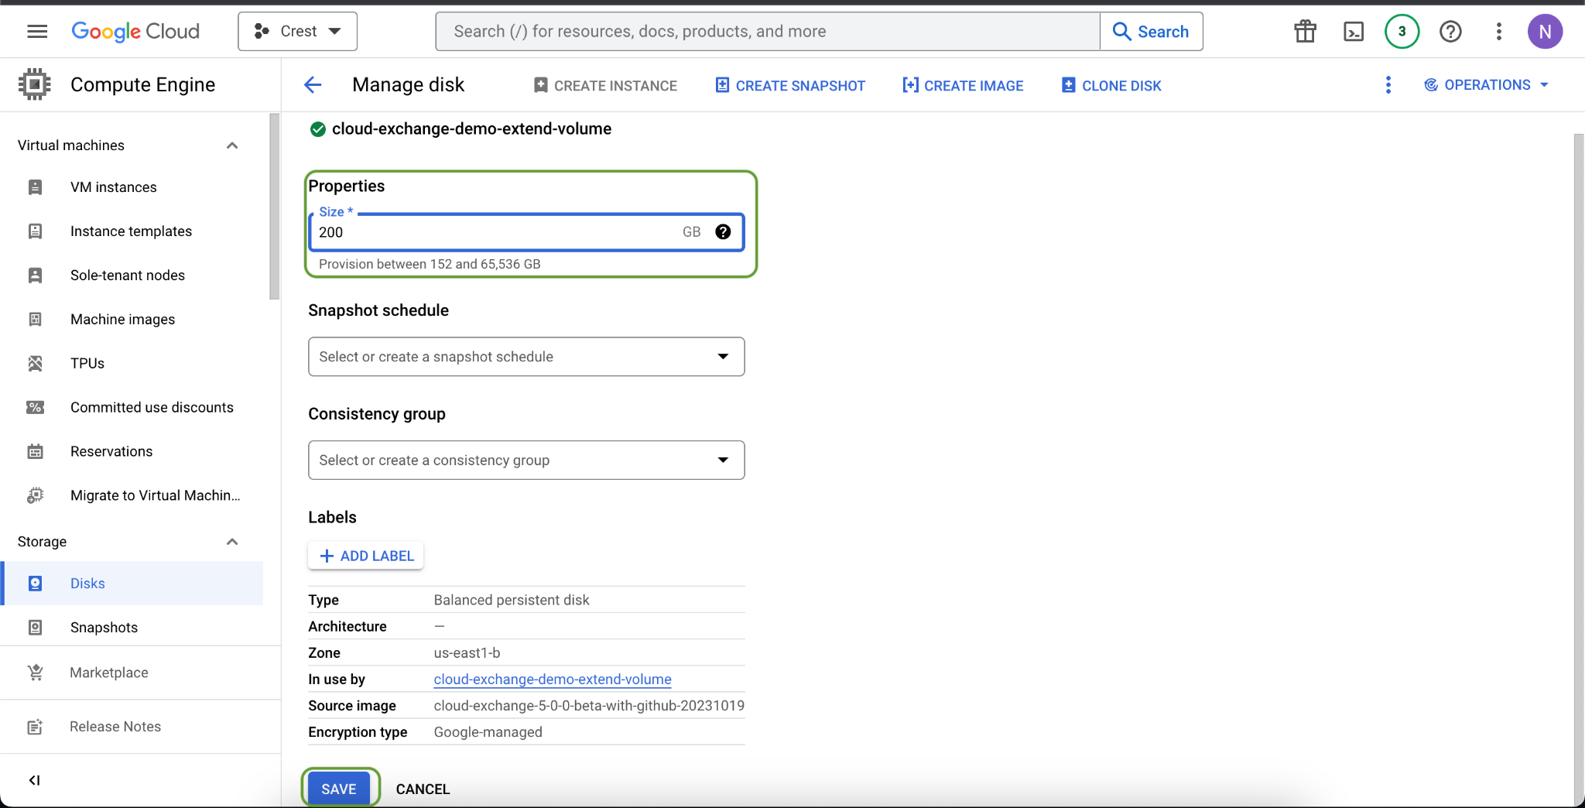This screenshot has width=1585, height=808.
Task: Click the green status check icon
Action: [x=317, y=129]
